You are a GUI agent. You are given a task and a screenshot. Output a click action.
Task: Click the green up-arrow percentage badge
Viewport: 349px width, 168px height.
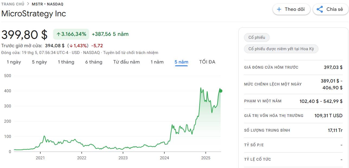point(71,34)
